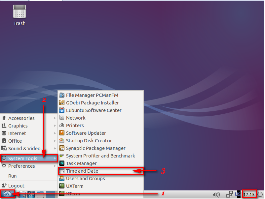The width and height of the screenshot is (265, 199).
Task: Open the Trash desktop icon
Action: (x=19, y=15)
